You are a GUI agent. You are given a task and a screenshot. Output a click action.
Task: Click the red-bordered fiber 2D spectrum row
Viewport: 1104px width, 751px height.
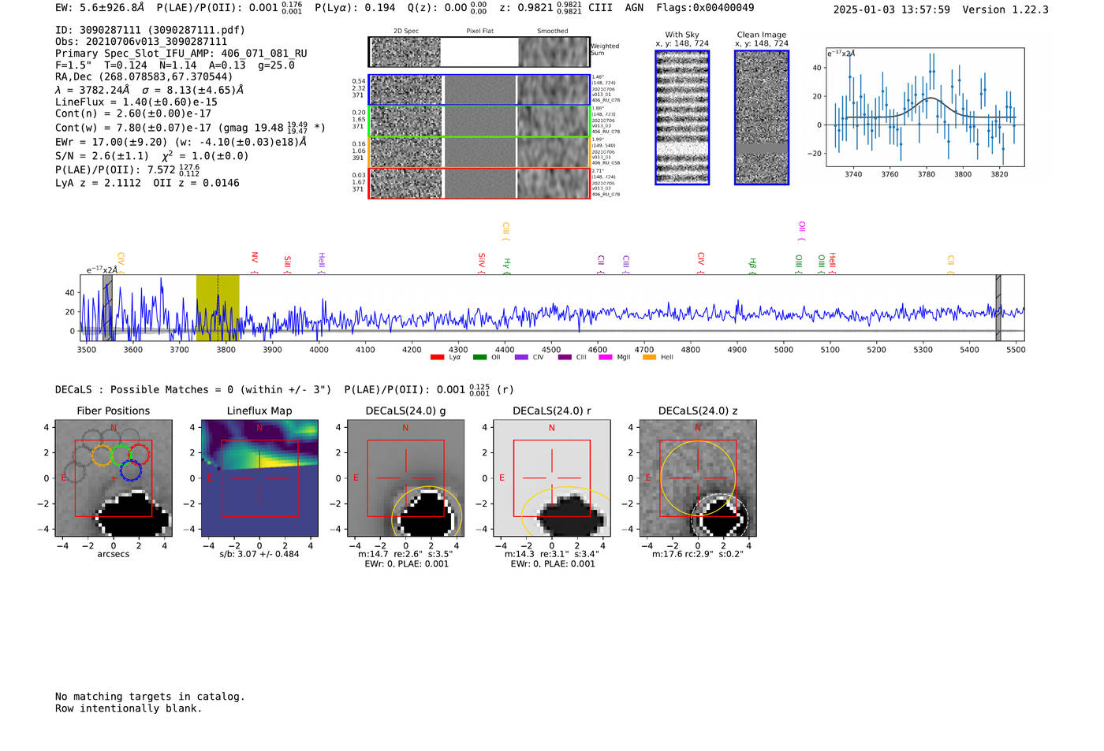479,184
